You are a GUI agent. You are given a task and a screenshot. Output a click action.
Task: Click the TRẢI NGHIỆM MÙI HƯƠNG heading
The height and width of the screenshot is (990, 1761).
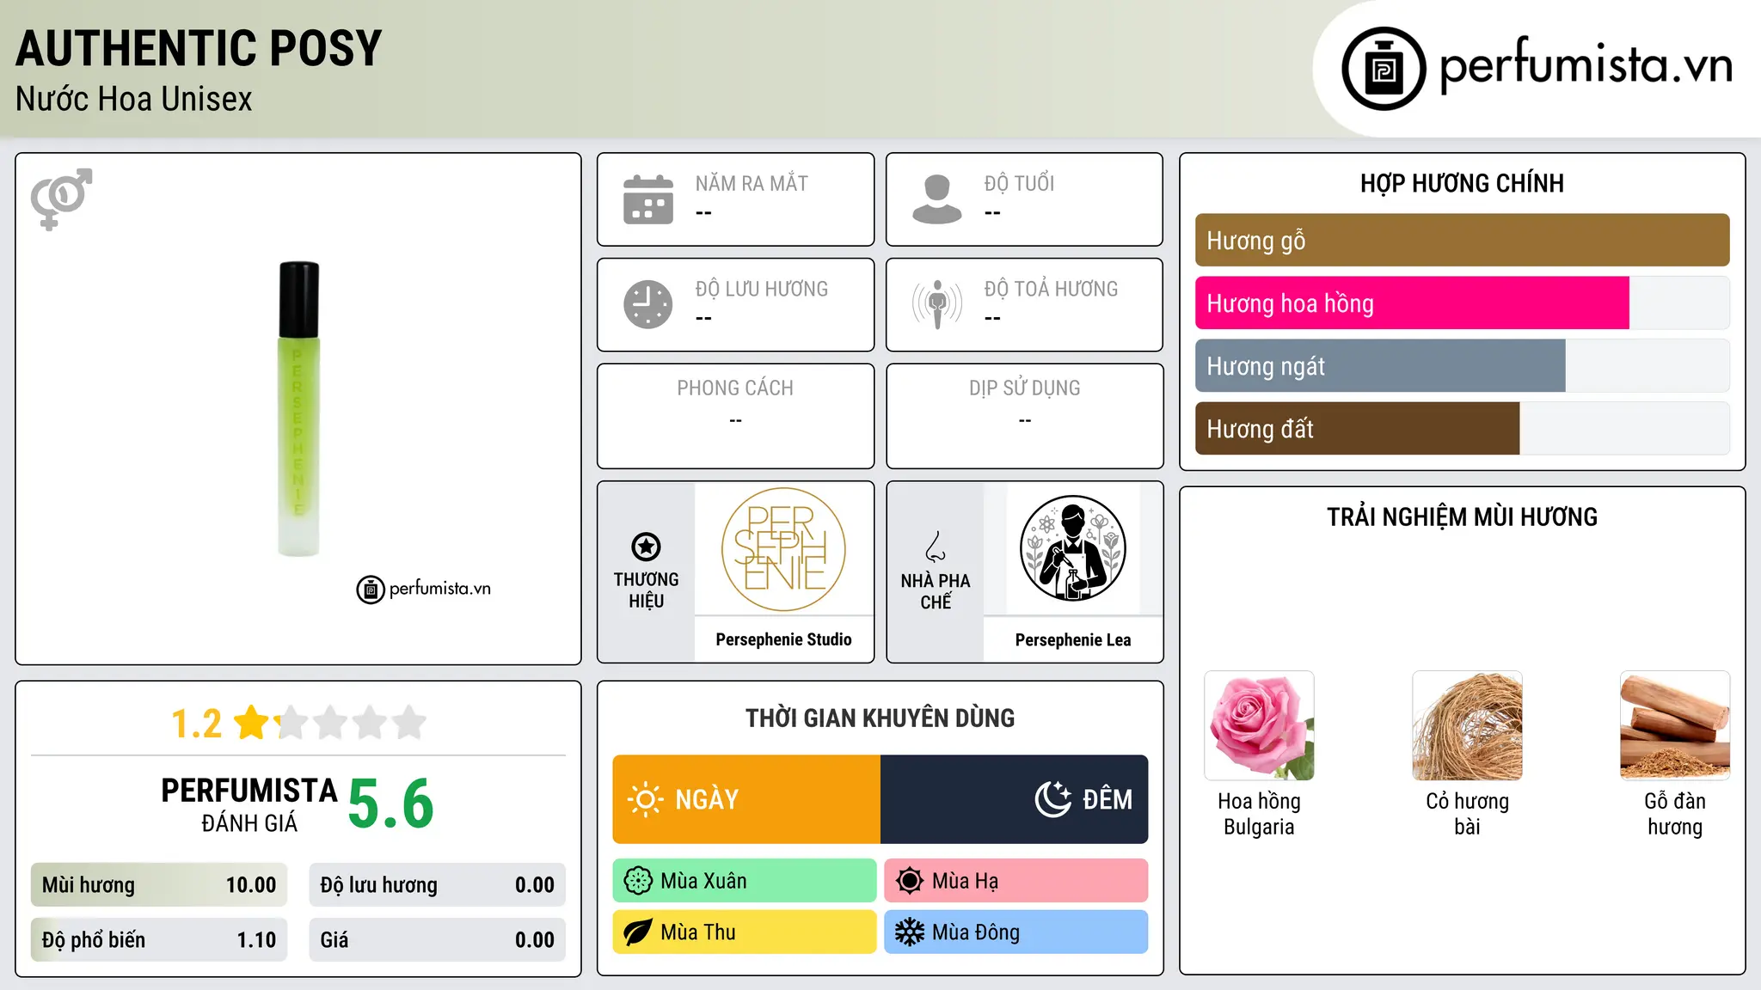[x=1463, y=517]
